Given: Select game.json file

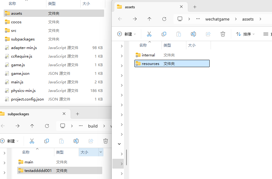Looking at the screenshot, I should (54, 73).
